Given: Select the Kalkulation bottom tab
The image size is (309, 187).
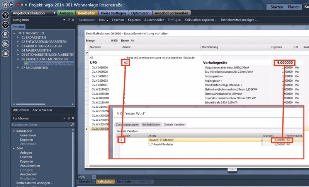Looking at the screenshot, I should tap(105, 182).
